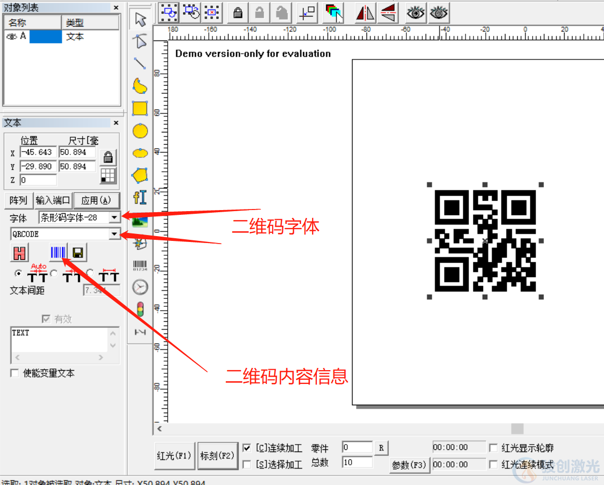Pick the text tool
The height and width of the screenshot is (485, 604).
coord(140,198)
